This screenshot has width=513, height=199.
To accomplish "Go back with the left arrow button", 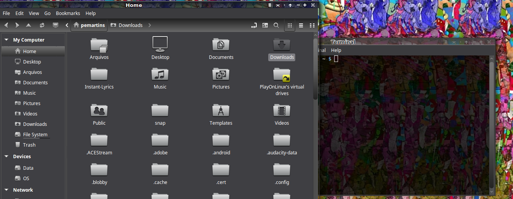I will click(6, 25).
